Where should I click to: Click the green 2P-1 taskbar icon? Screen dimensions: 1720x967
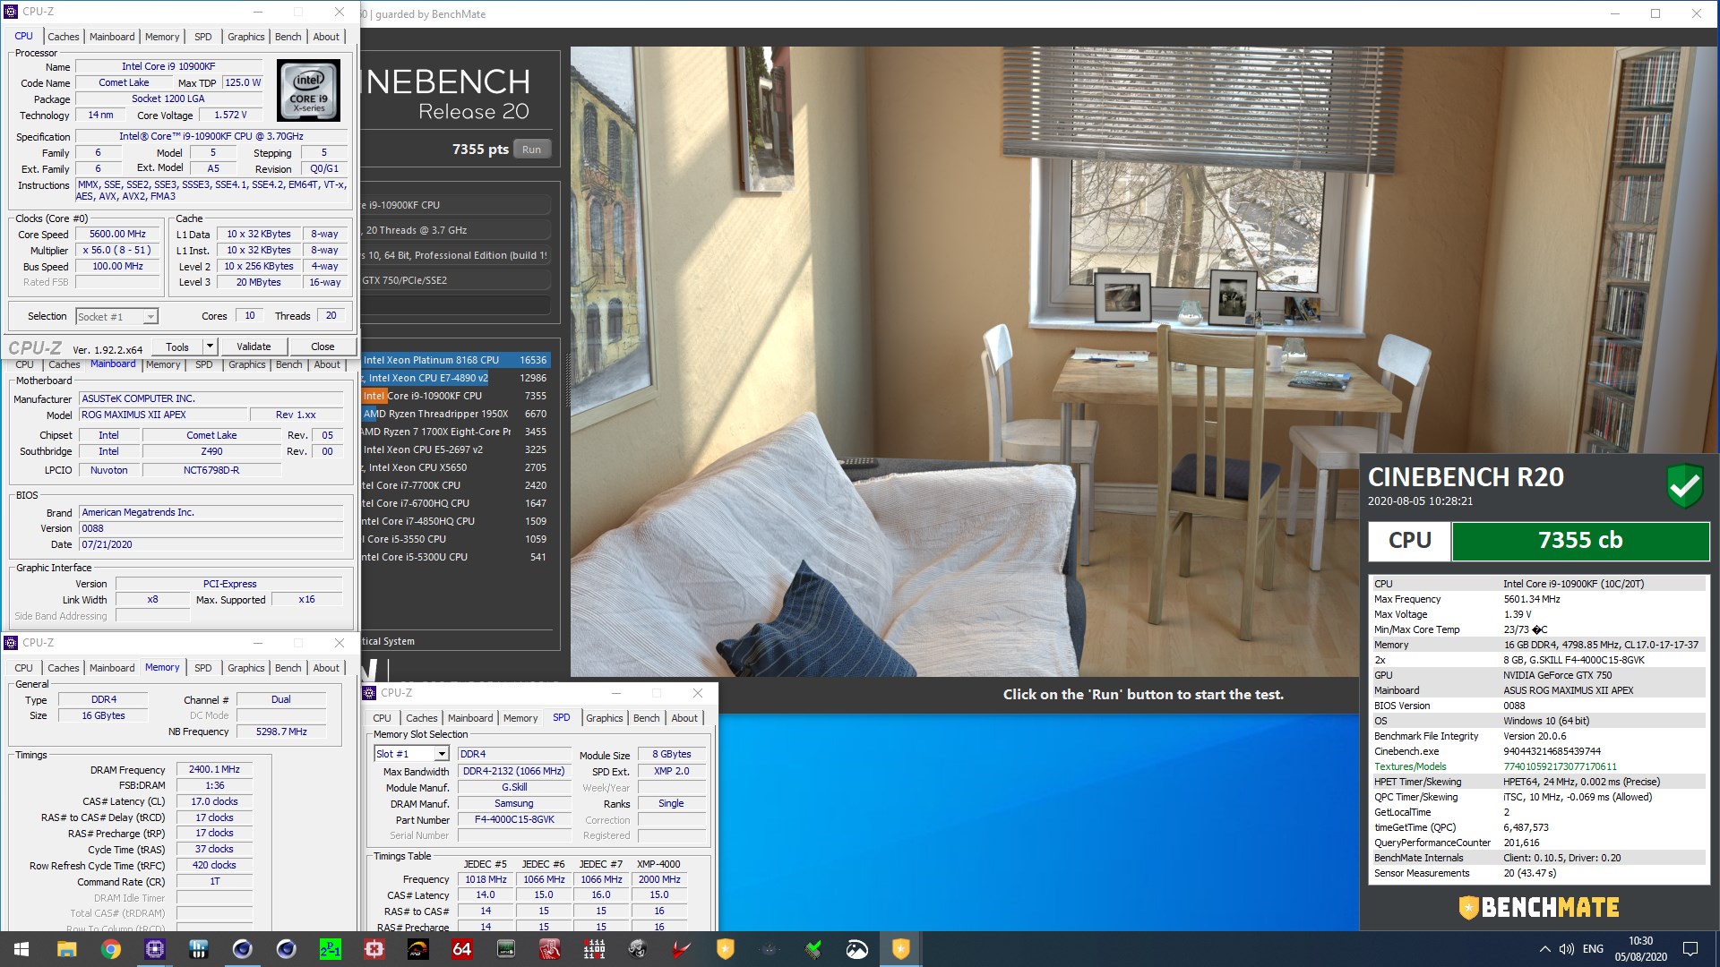click(x=330, y=949)
